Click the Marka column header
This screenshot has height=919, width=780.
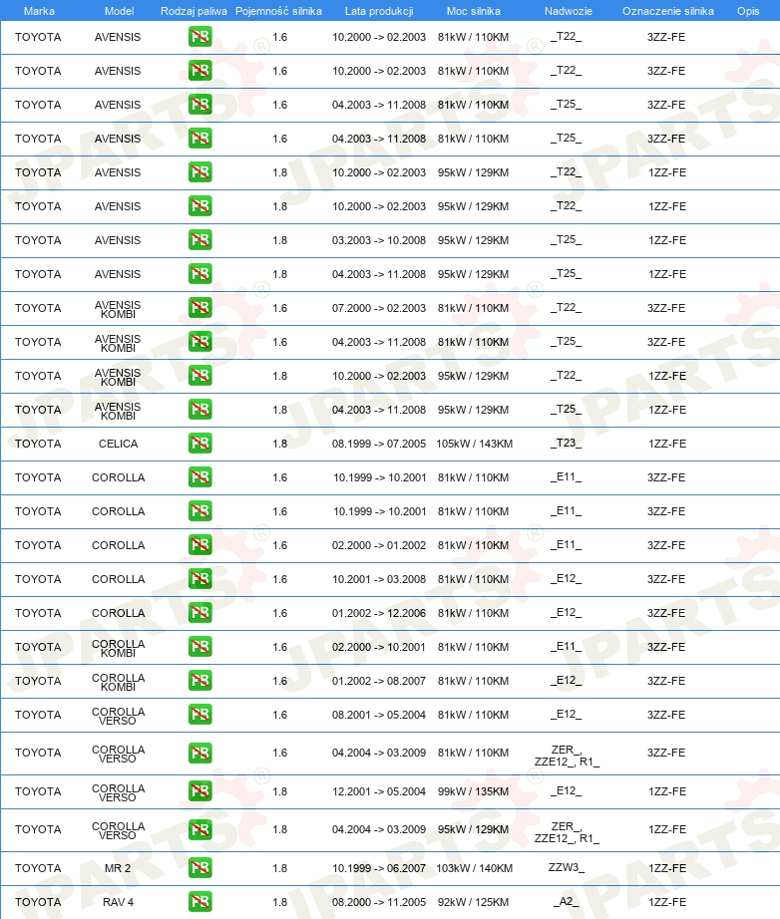pyautogui.click(x=39, y=11)
